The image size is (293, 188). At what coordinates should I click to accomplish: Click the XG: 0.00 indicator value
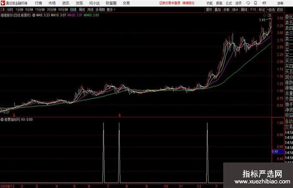(x=27, y=119)
